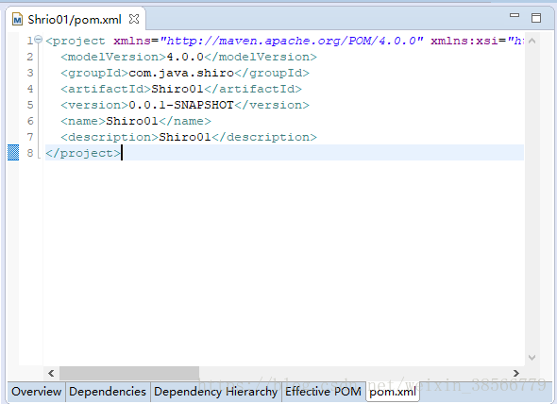Click the closing </project> tag
Viewport: 557px width, 404px height.
(83, 153)
